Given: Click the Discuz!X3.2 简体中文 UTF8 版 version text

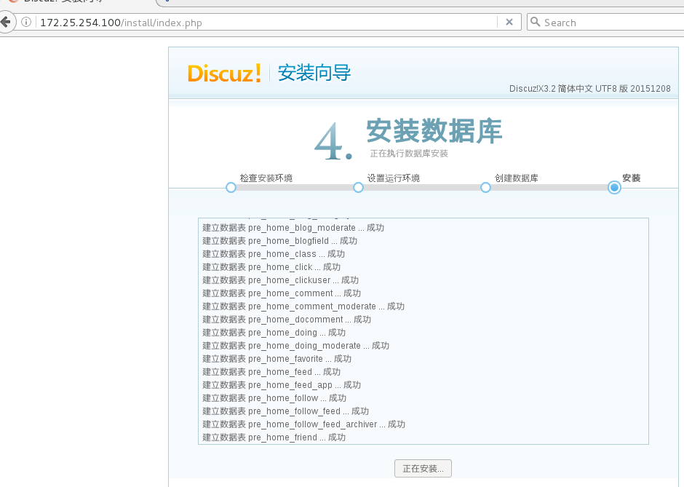Looking at the screenshot, I should point(590,89).
